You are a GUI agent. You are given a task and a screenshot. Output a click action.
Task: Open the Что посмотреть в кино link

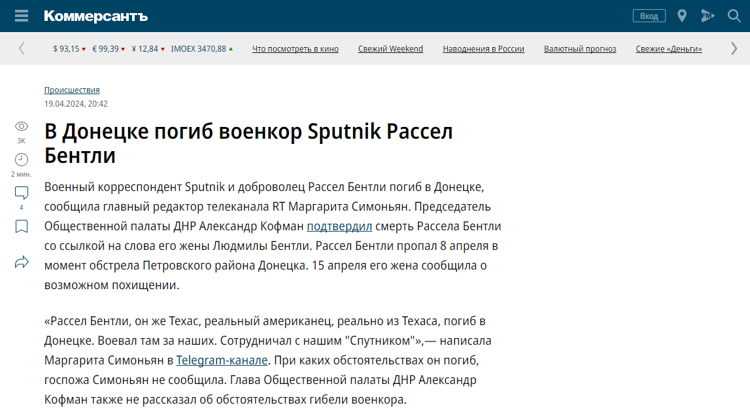295,49
